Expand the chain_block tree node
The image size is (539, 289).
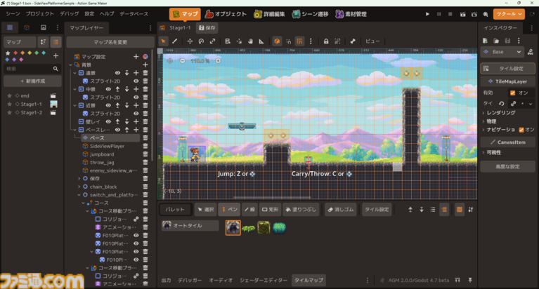(x=79, y=187)
